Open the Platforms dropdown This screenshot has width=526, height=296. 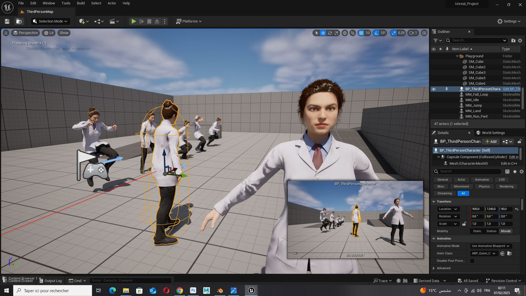189,21
